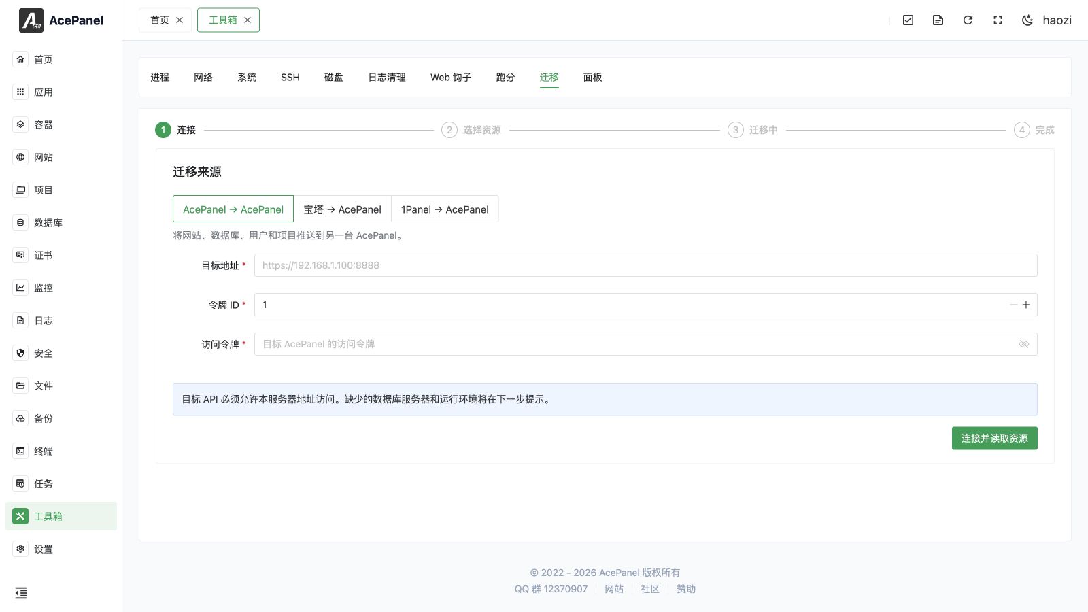1088x612 pixels.
Task: Open the document icon in header
Action: [x=938, y=20]
